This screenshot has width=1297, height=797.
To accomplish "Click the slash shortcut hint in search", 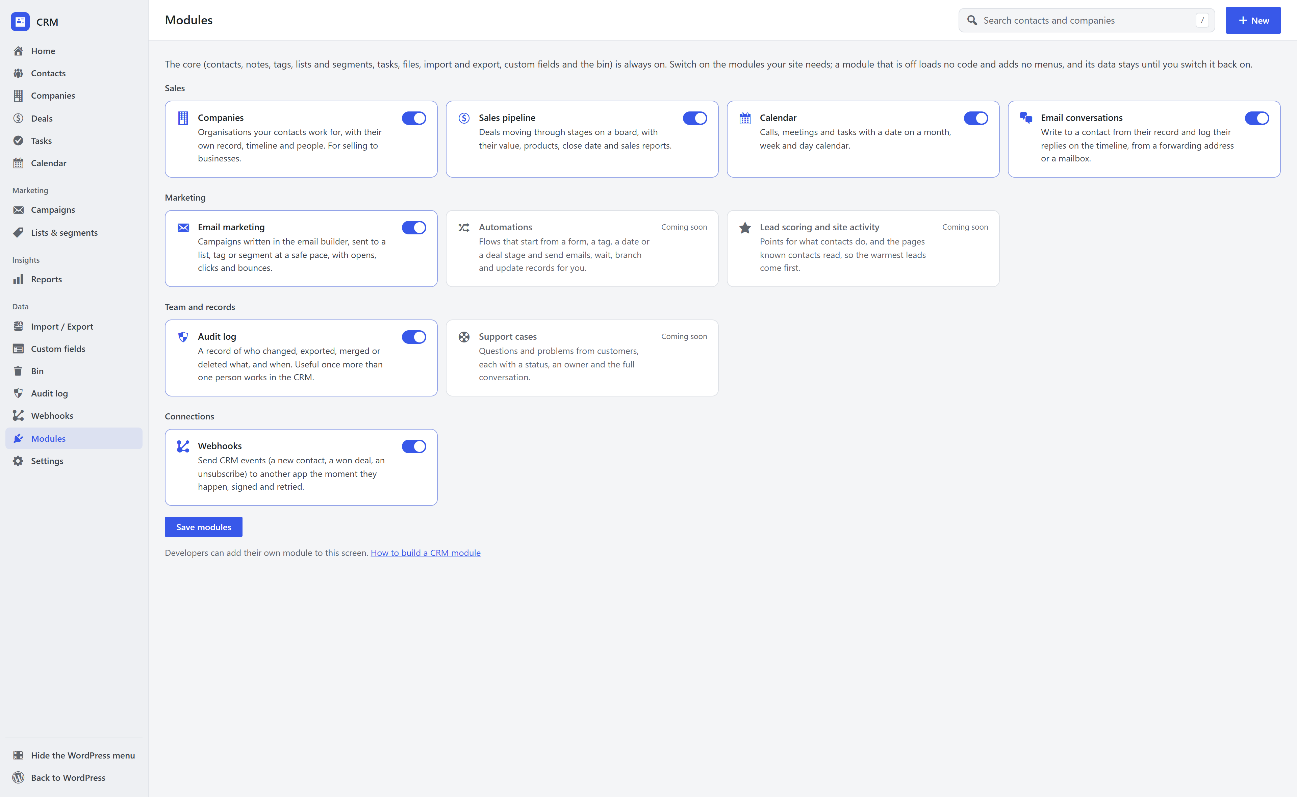I will point(1202,20).
